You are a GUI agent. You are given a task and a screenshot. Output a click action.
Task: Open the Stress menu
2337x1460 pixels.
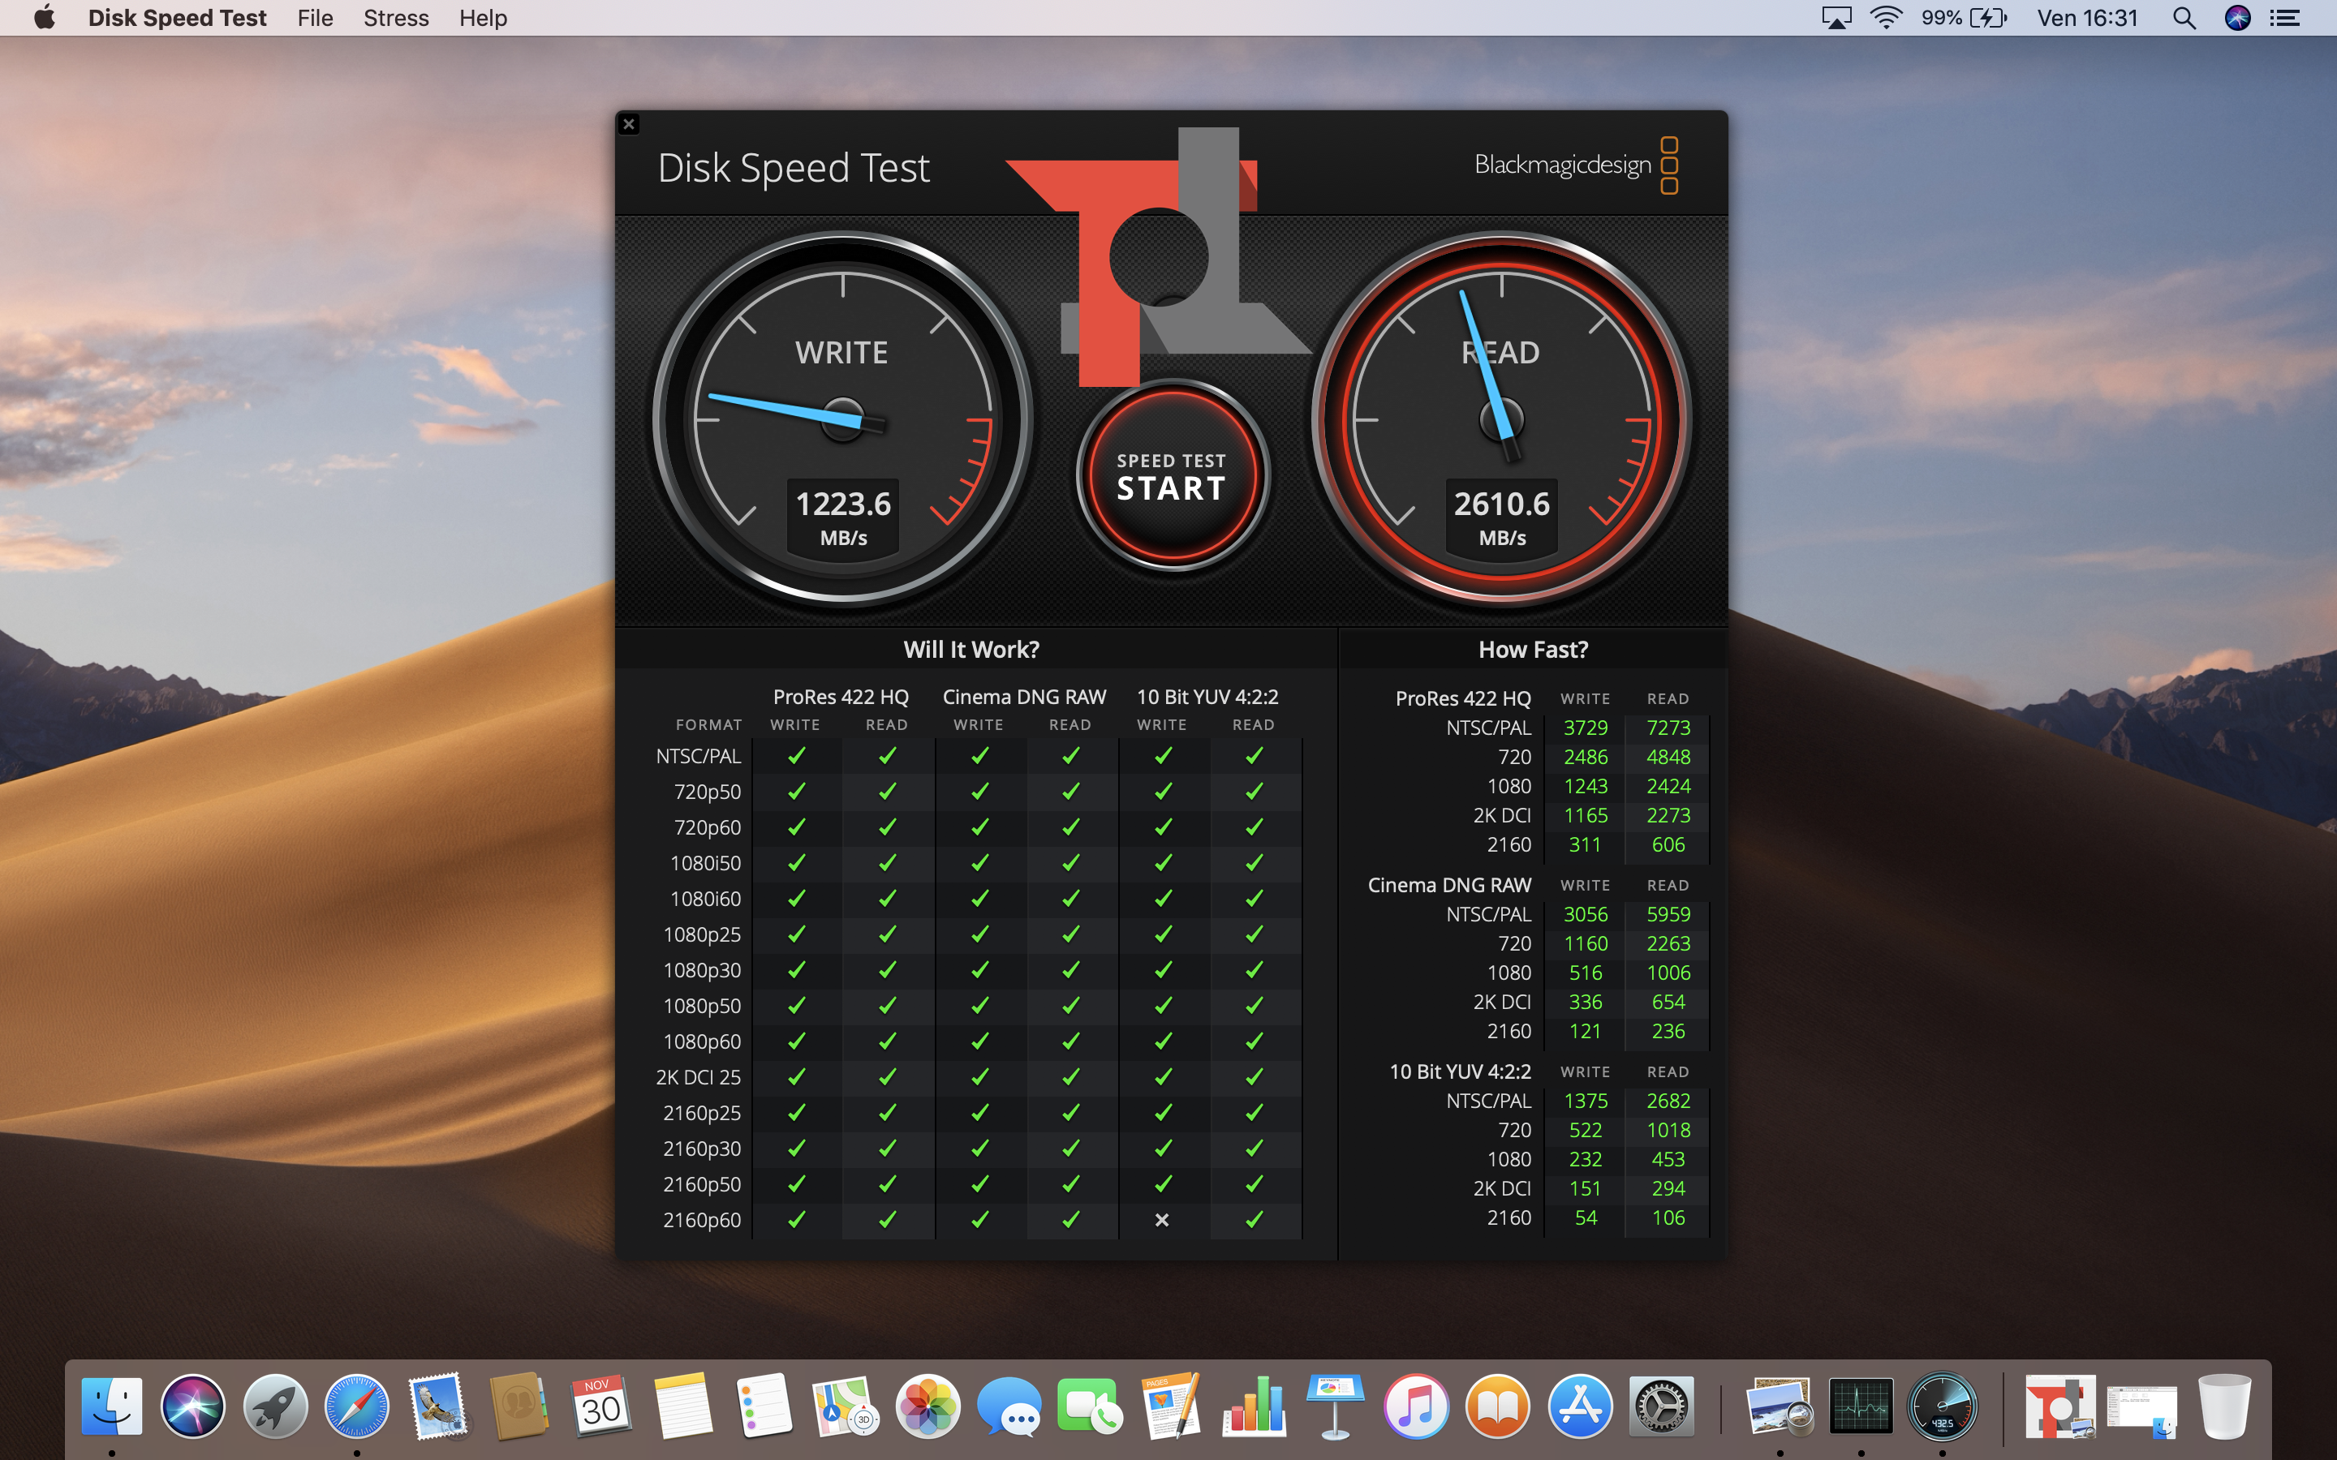tap(396, 17)
